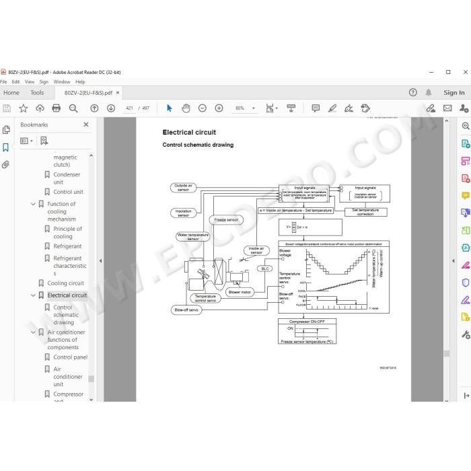Open the Attachments paperclip panel
471x471 pixels.
(5, 164)
